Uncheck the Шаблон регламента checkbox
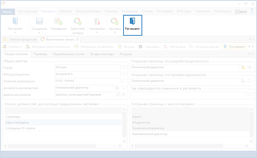The image size is (257, 158). click(123, 95)
